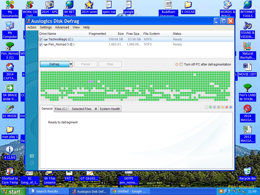Image resolution: width=260 pixels, height=195 pixels.
Task: Open the cluster map view icon in sidebar
Action: point(32,156)
